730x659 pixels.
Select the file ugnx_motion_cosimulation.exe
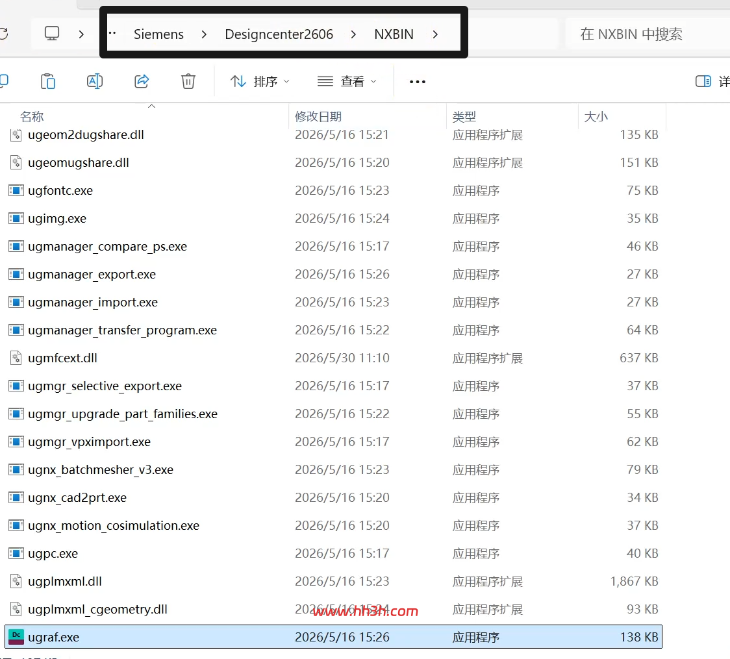click(x=333, y=525)
